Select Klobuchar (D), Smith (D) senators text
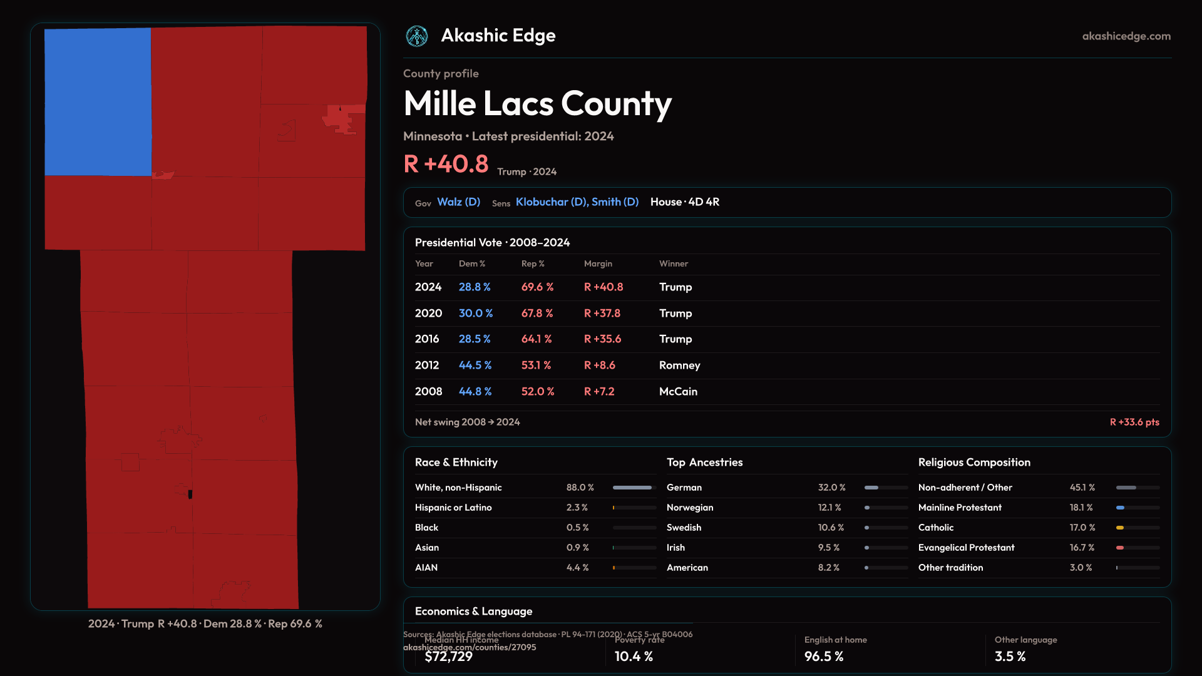The width and height of the screenshot is (1202, 676). pos(577,202)
